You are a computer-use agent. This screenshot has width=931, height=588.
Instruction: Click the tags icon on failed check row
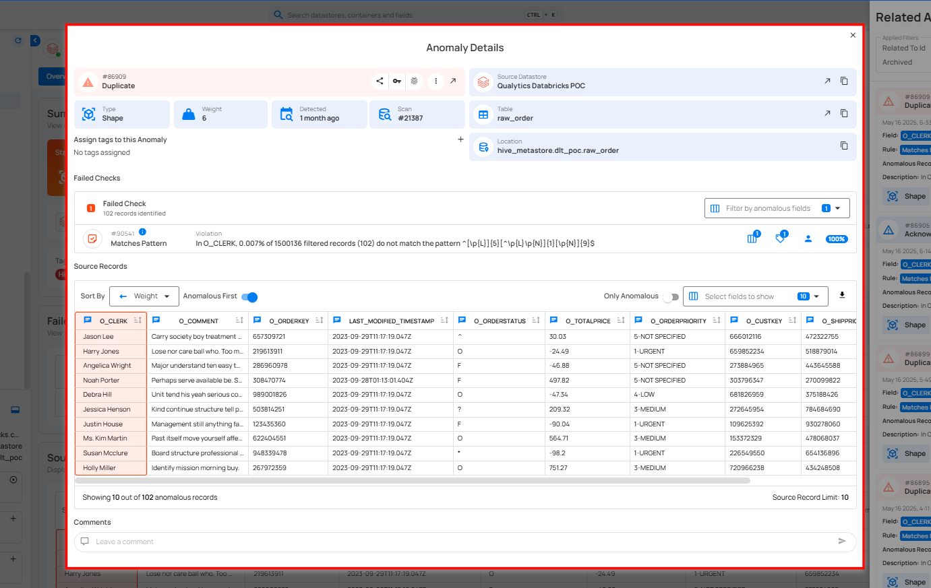[781, 238]
